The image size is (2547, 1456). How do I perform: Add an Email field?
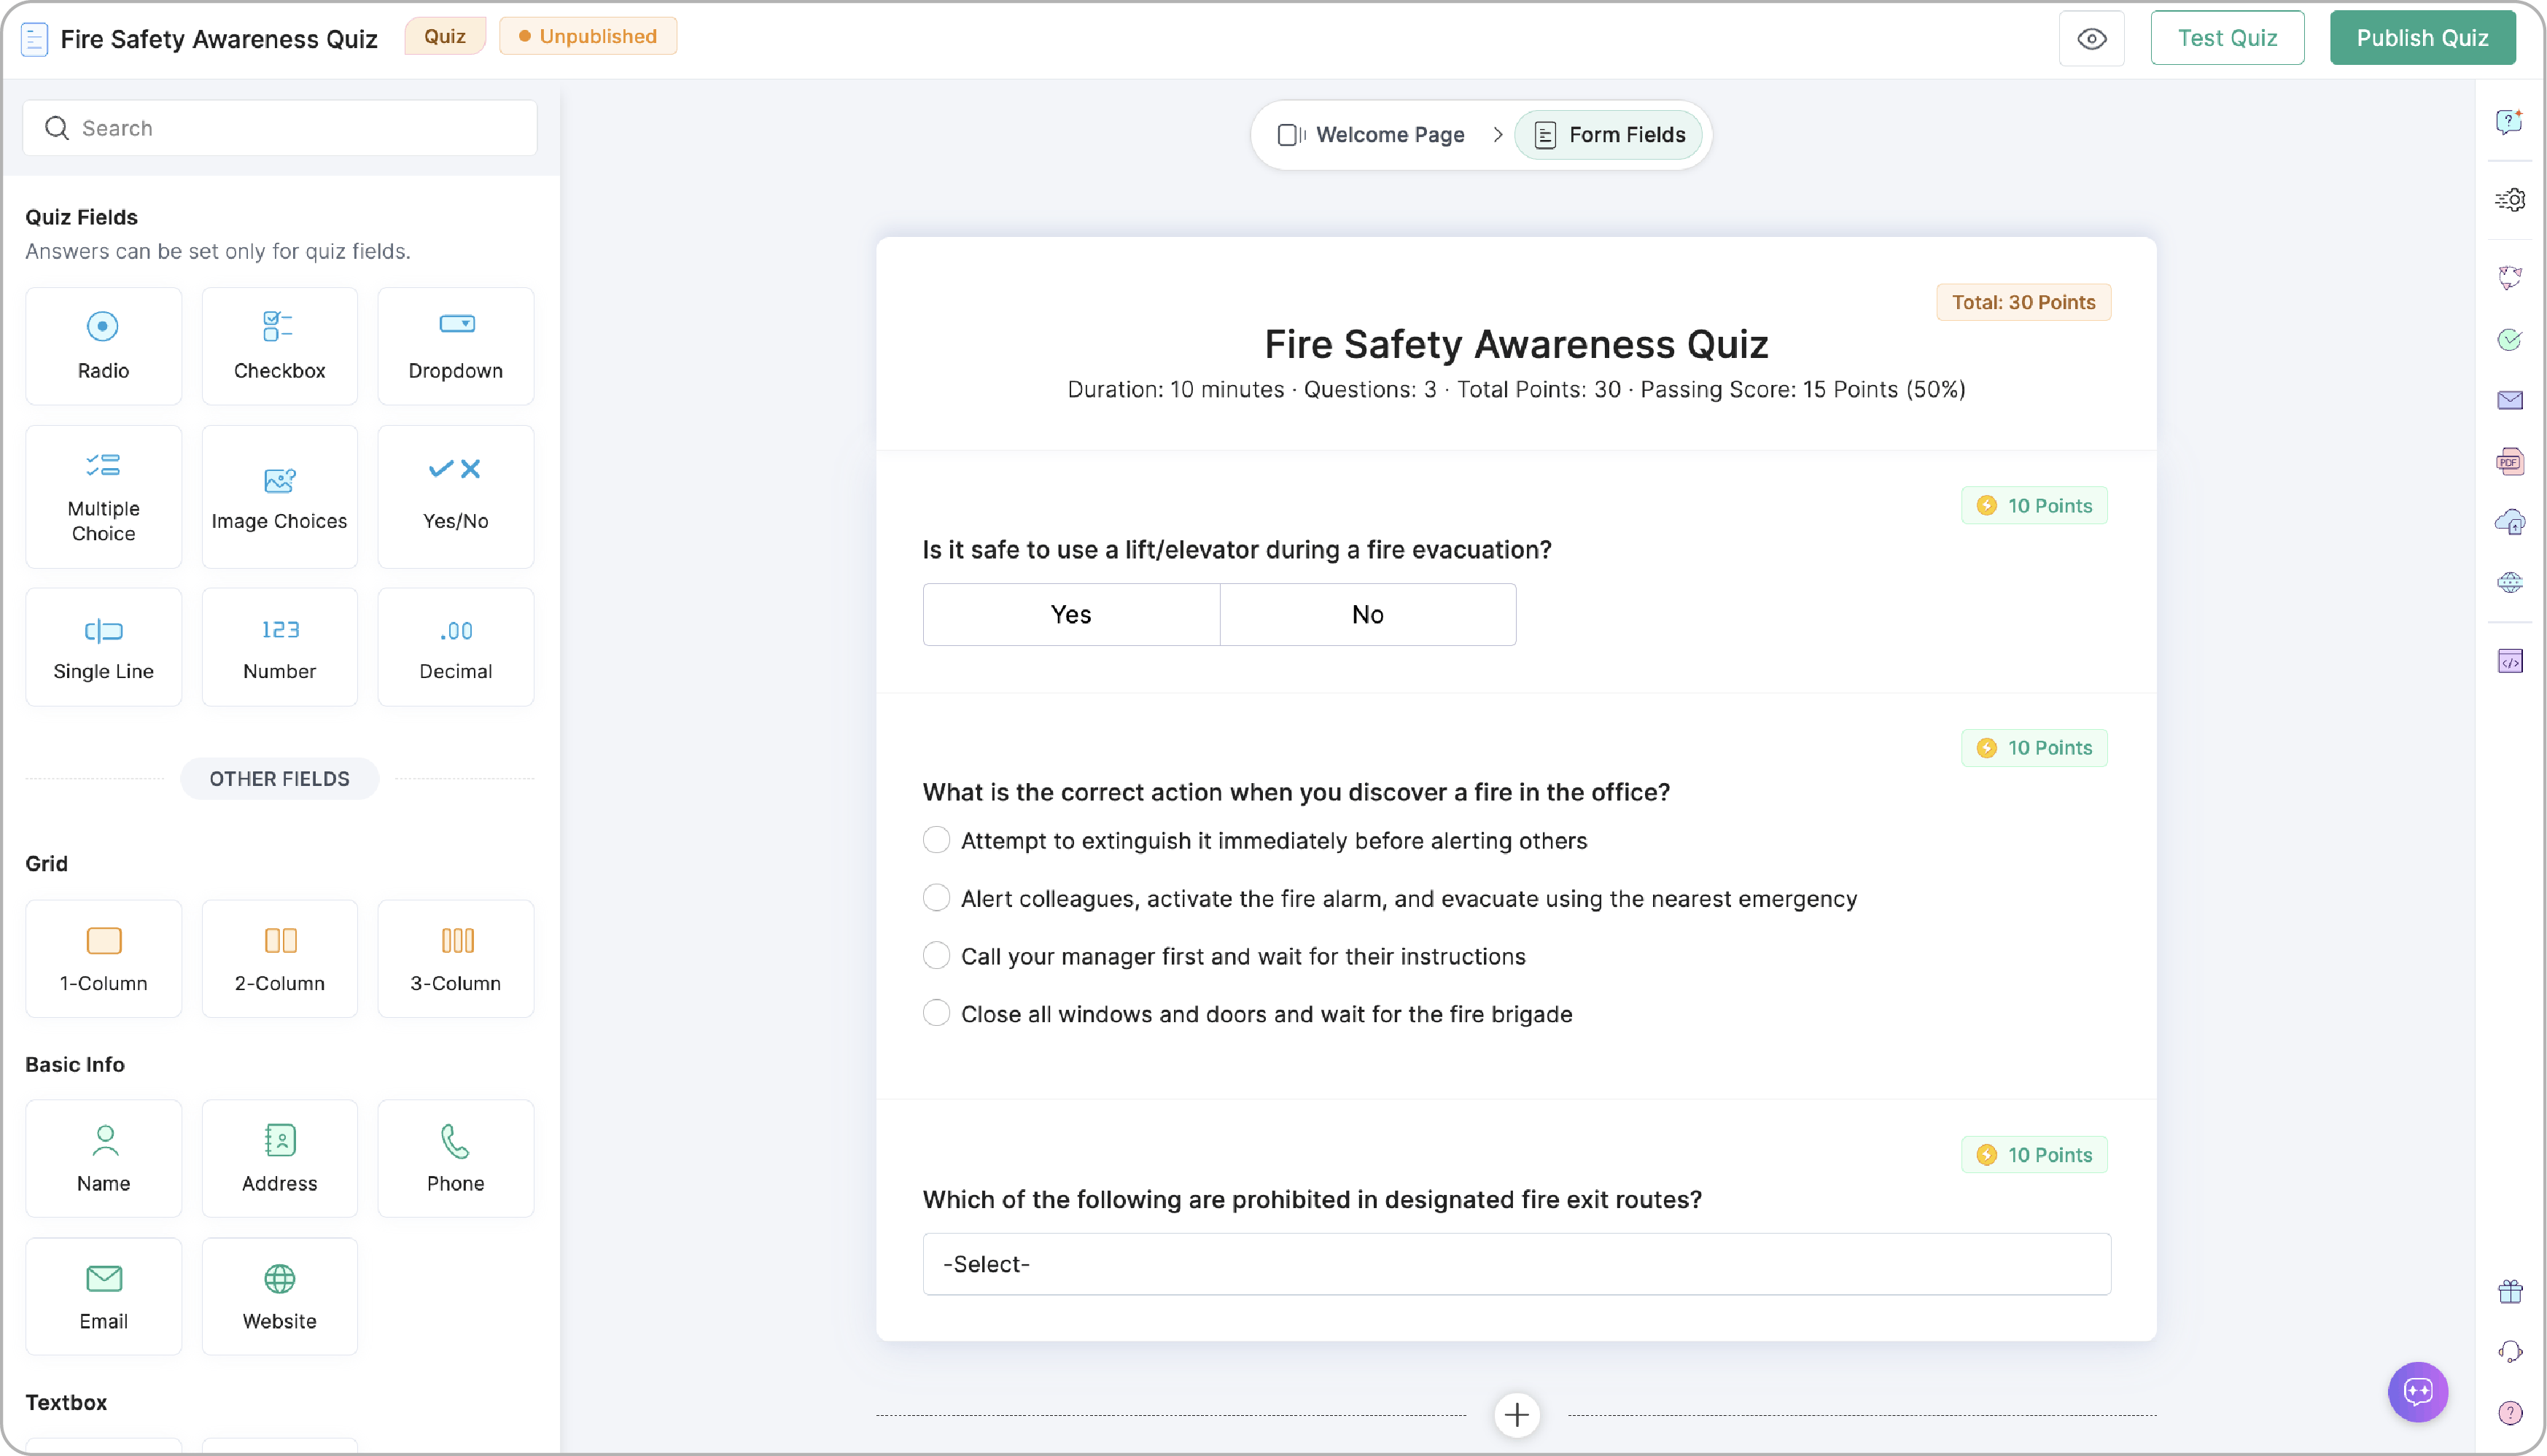click(103, 1297)
